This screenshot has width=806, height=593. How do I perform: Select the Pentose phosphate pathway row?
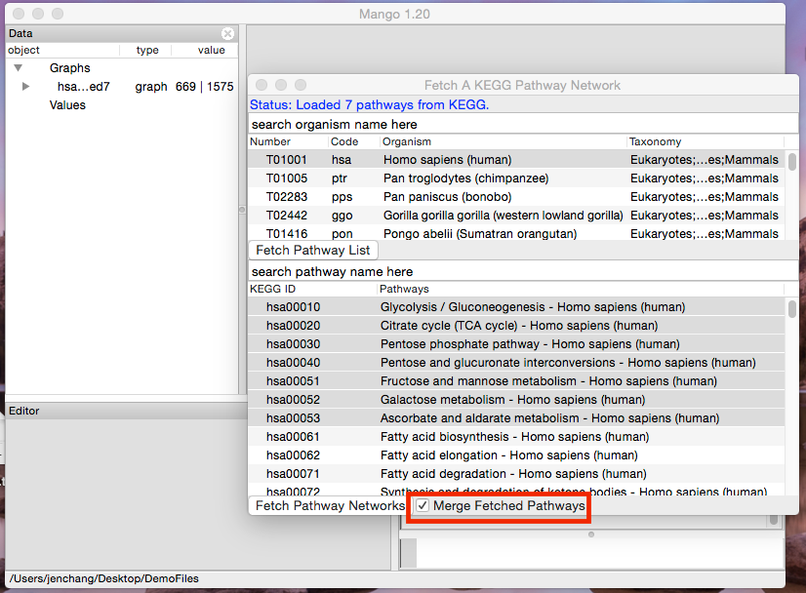516,343
